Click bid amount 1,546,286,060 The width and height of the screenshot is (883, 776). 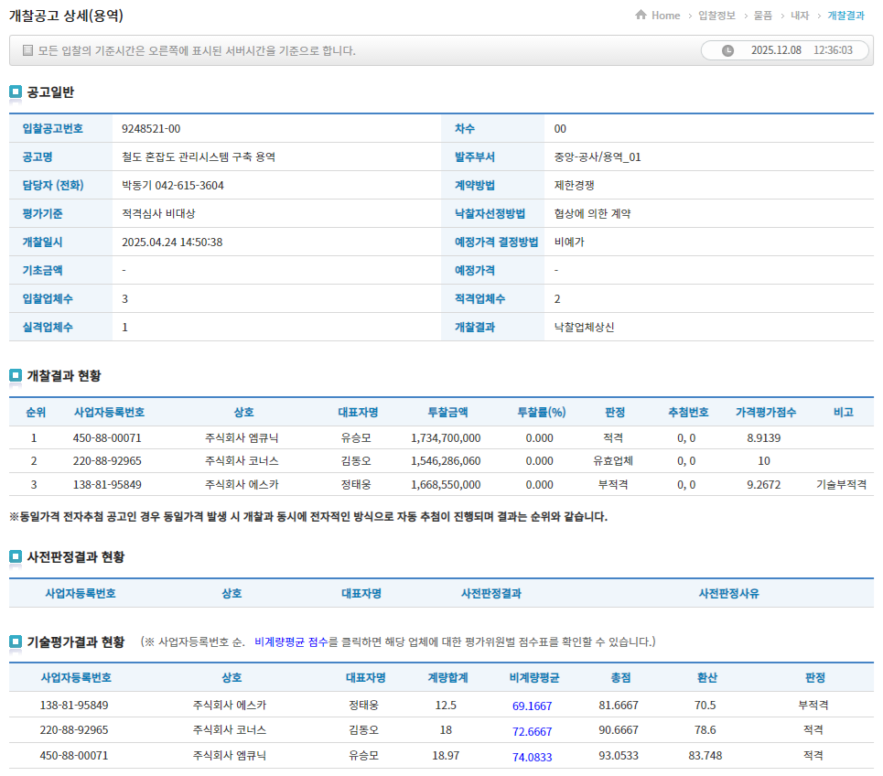(x=446, y=460)
